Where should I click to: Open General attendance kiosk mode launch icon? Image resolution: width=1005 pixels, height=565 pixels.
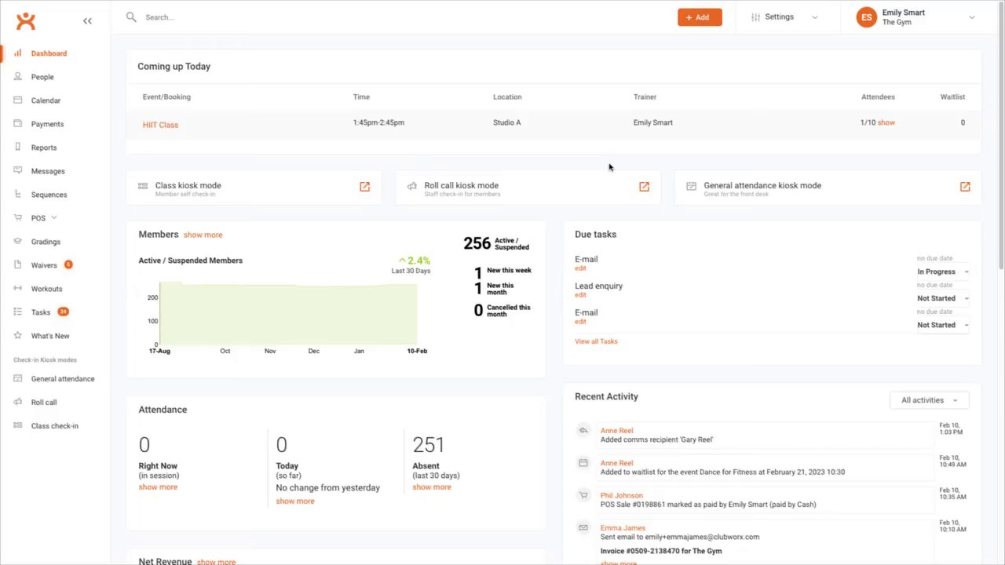(x=965, y=187)
